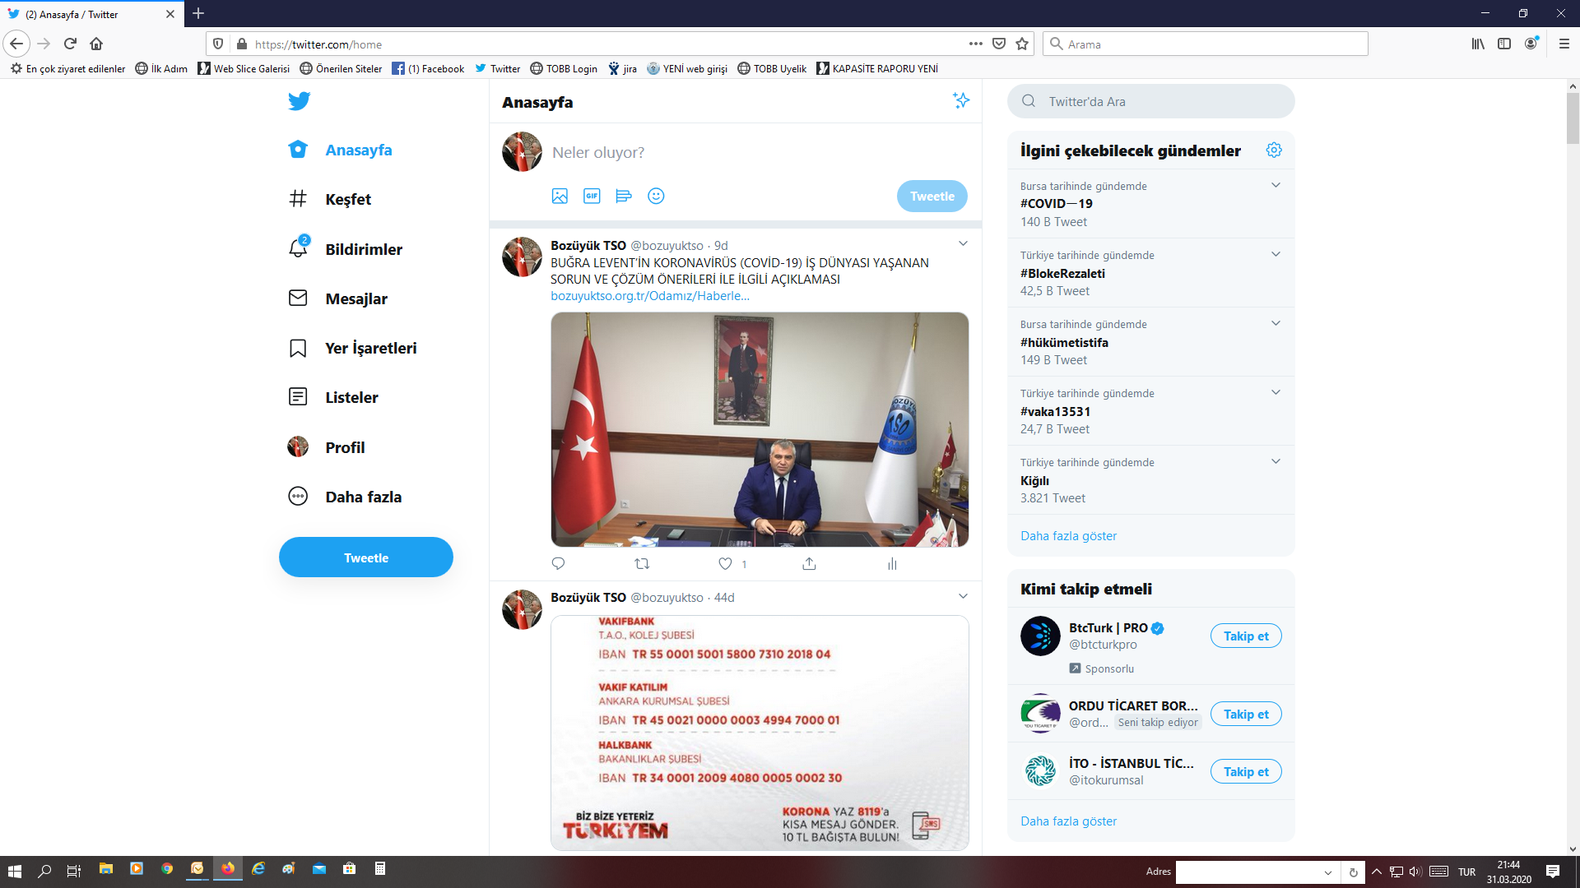Expand options for #vaka13531 trend
The height and width of the screenshot is (888, 1580).
coord(1276,392)
